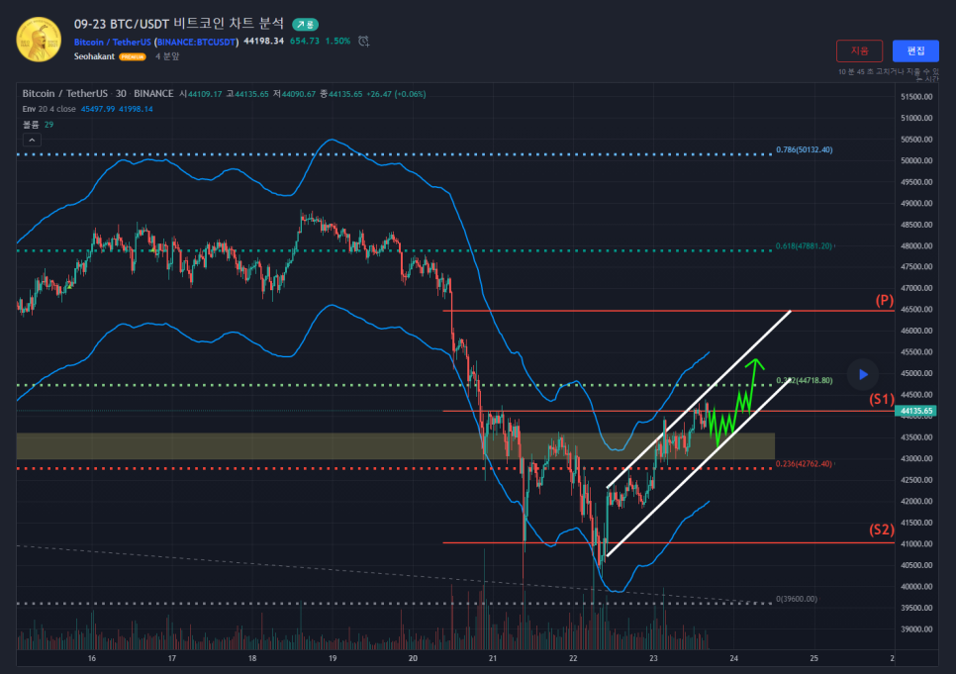Viewport: 956px width, 674px height.
Task: Click the current price tag 44135.65
Action: tap(914, 410)
